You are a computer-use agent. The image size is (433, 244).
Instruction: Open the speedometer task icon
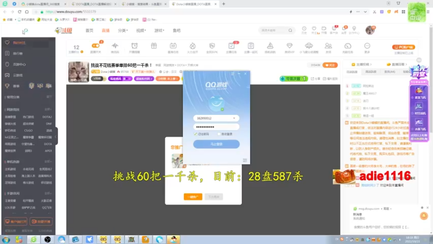347,46
